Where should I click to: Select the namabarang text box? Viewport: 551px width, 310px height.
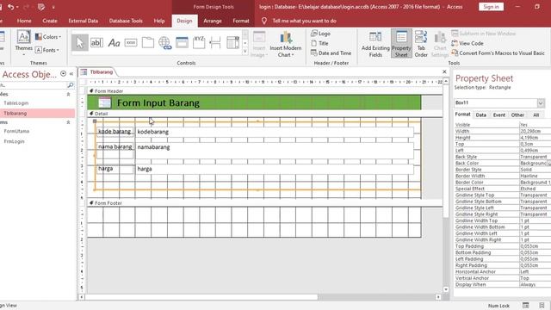(275, 151)
